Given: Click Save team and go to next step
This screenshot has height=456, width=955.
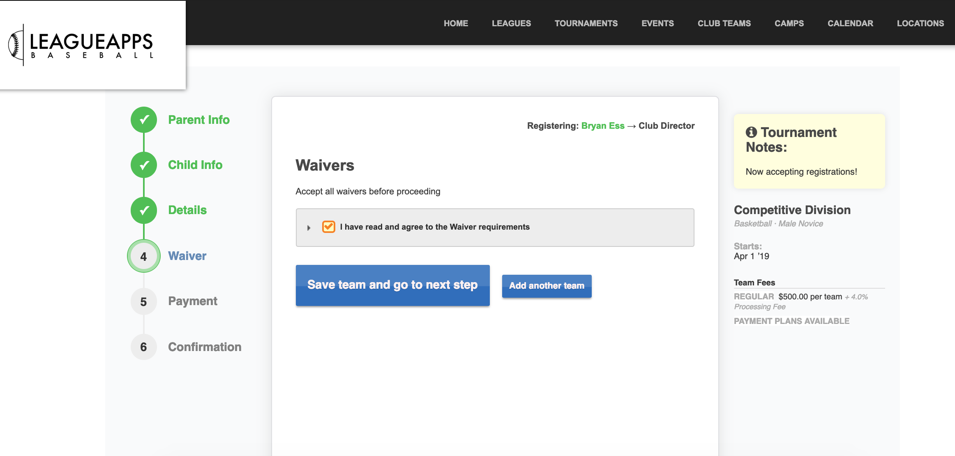Looking at the screenshot, I should 392,285.
